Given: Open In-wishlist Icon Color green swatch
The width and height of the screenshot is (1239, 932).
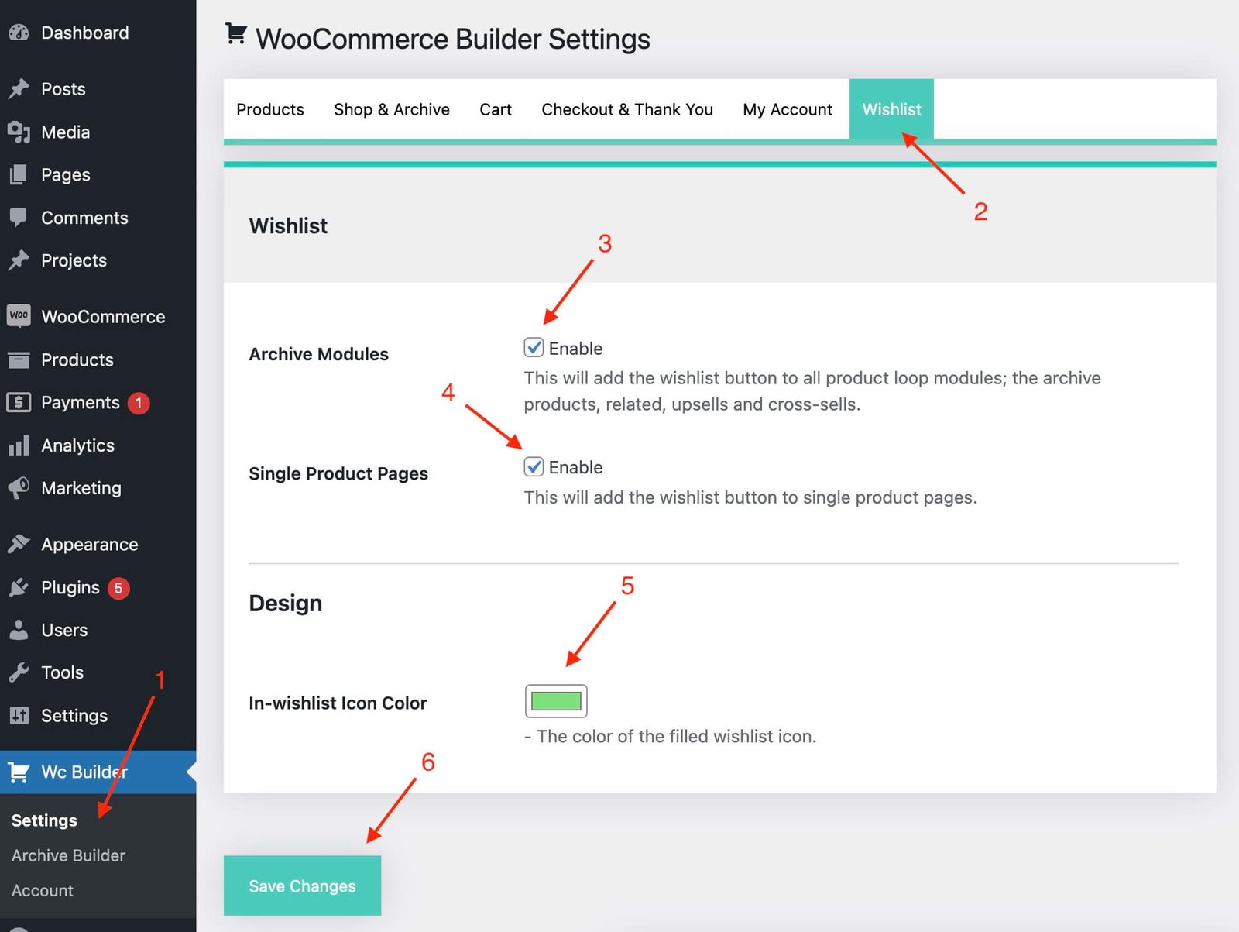Looking at the screenshot, I should click(x=556, y=701).
